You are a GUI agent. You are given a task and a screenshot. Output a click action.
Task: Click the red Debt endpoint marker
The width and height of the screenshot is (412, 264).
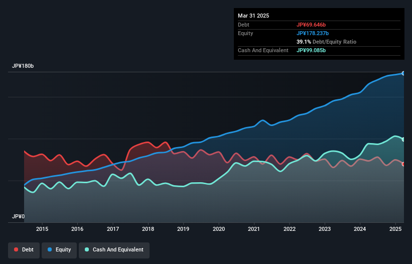(x=403, y=164)
